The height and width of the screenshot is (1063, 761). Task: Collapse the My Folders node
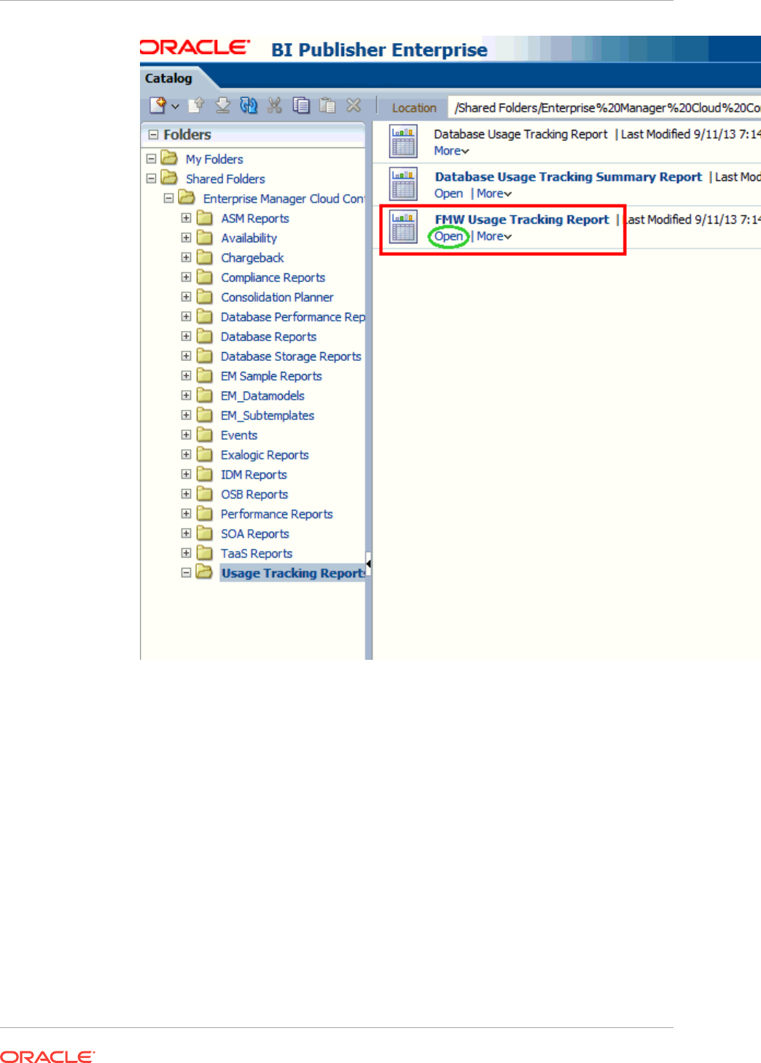click(151, 158)
